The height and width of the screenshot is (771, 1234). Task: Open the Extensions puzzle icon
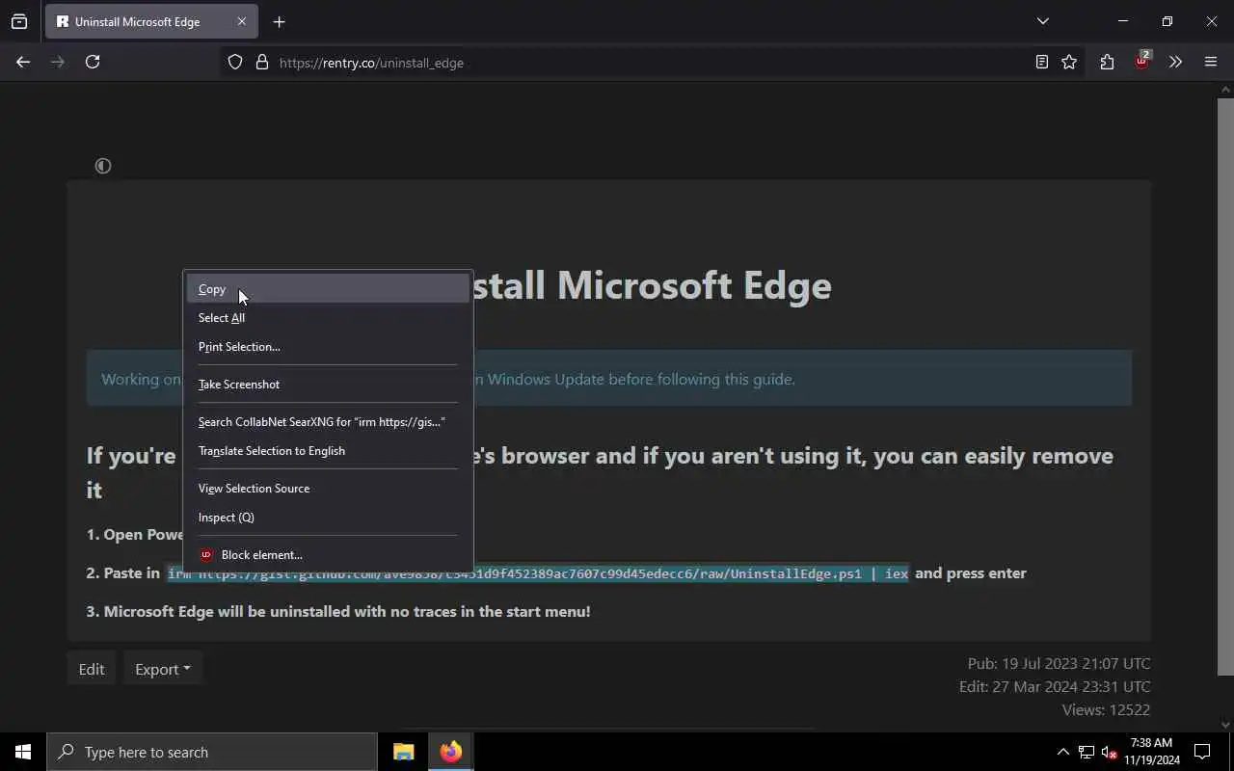(x=1107, y=62)
